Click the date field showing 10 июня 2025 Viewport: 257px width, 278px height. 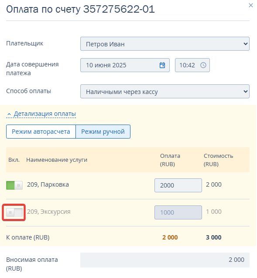[125, 65]
